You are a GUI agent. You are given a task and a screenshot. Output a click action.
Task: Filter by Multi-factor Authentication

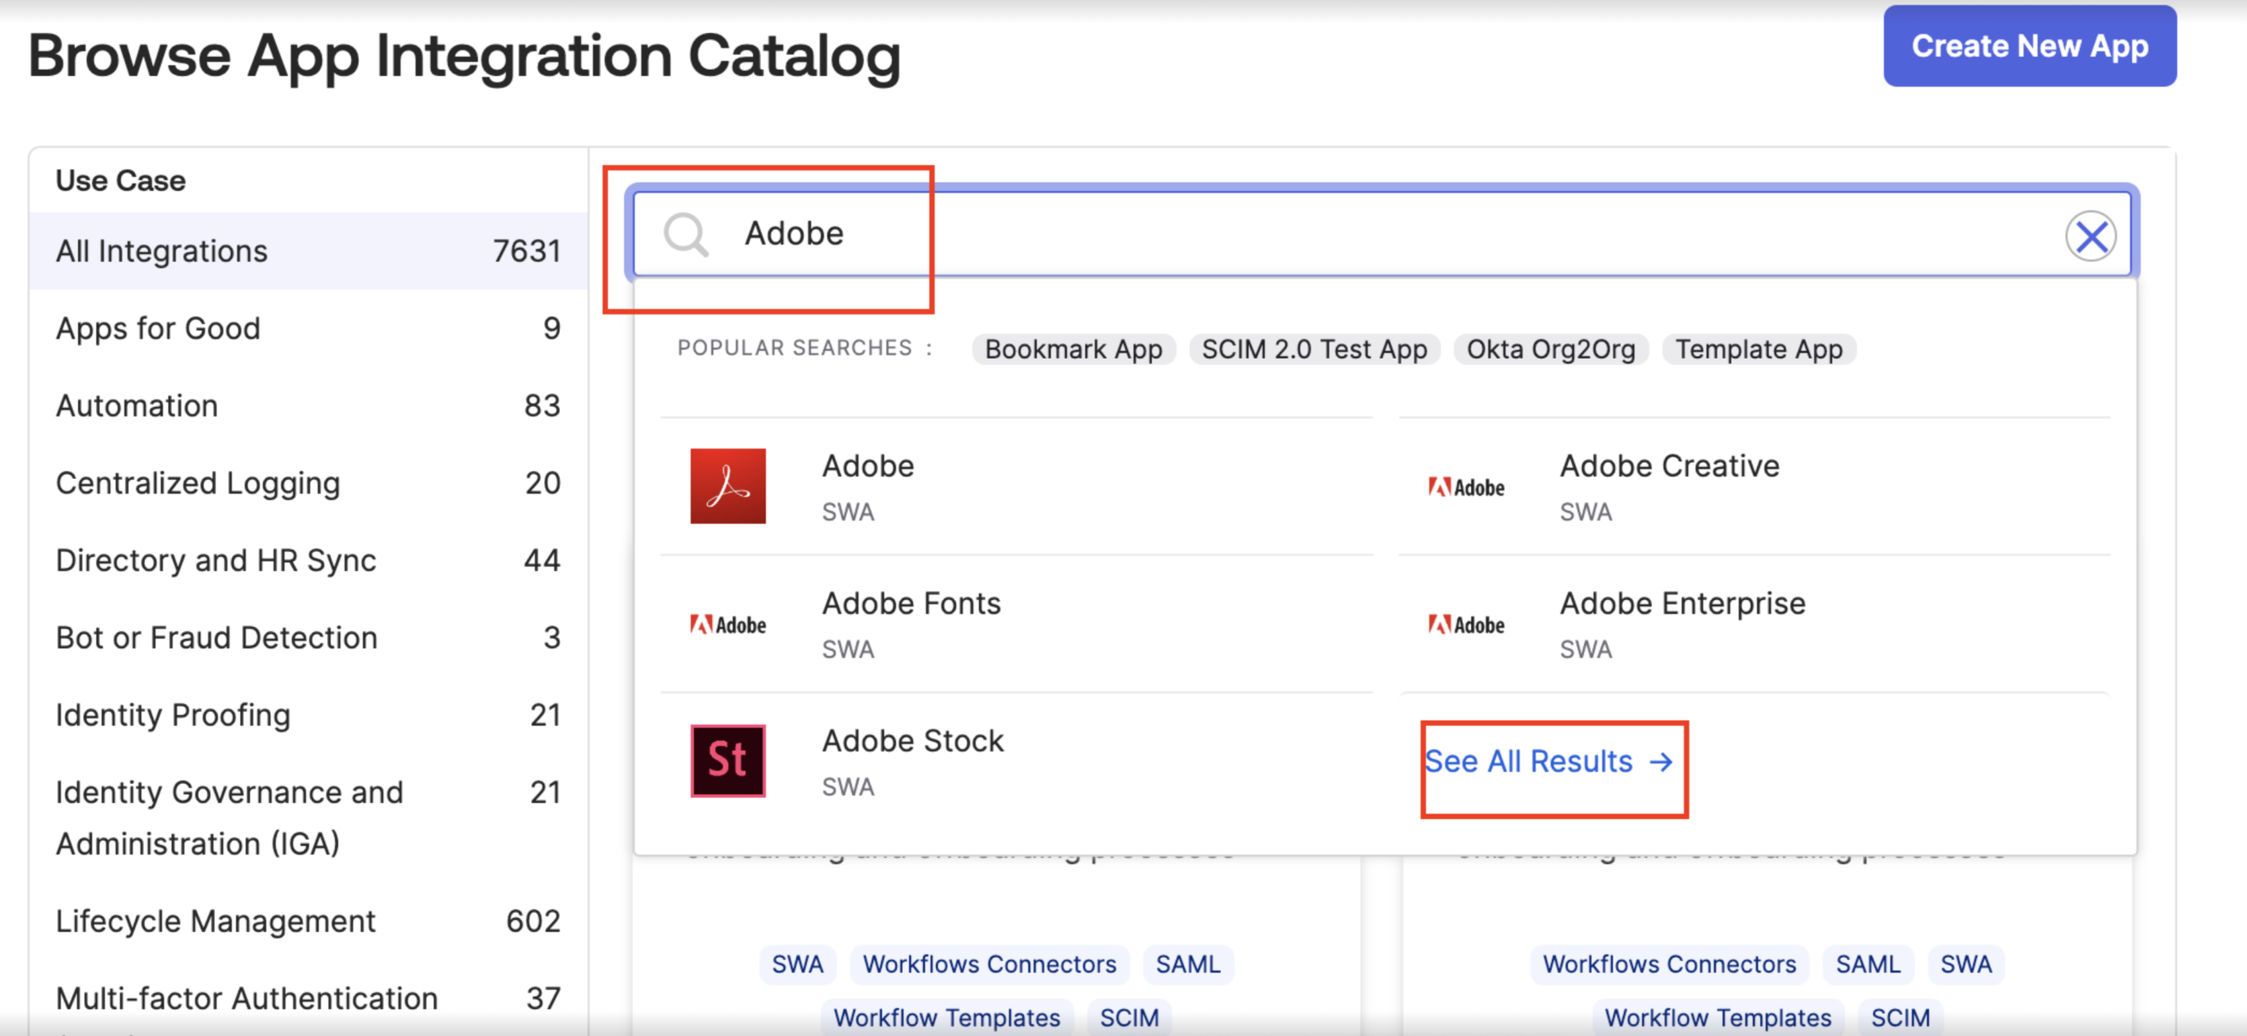(308, 998)
